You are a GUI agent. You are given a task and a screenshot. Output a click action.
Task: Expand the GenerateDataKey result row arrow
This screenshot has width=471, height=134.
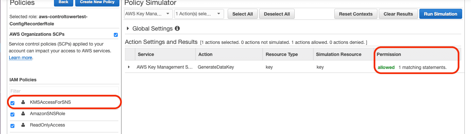[129, 67]
